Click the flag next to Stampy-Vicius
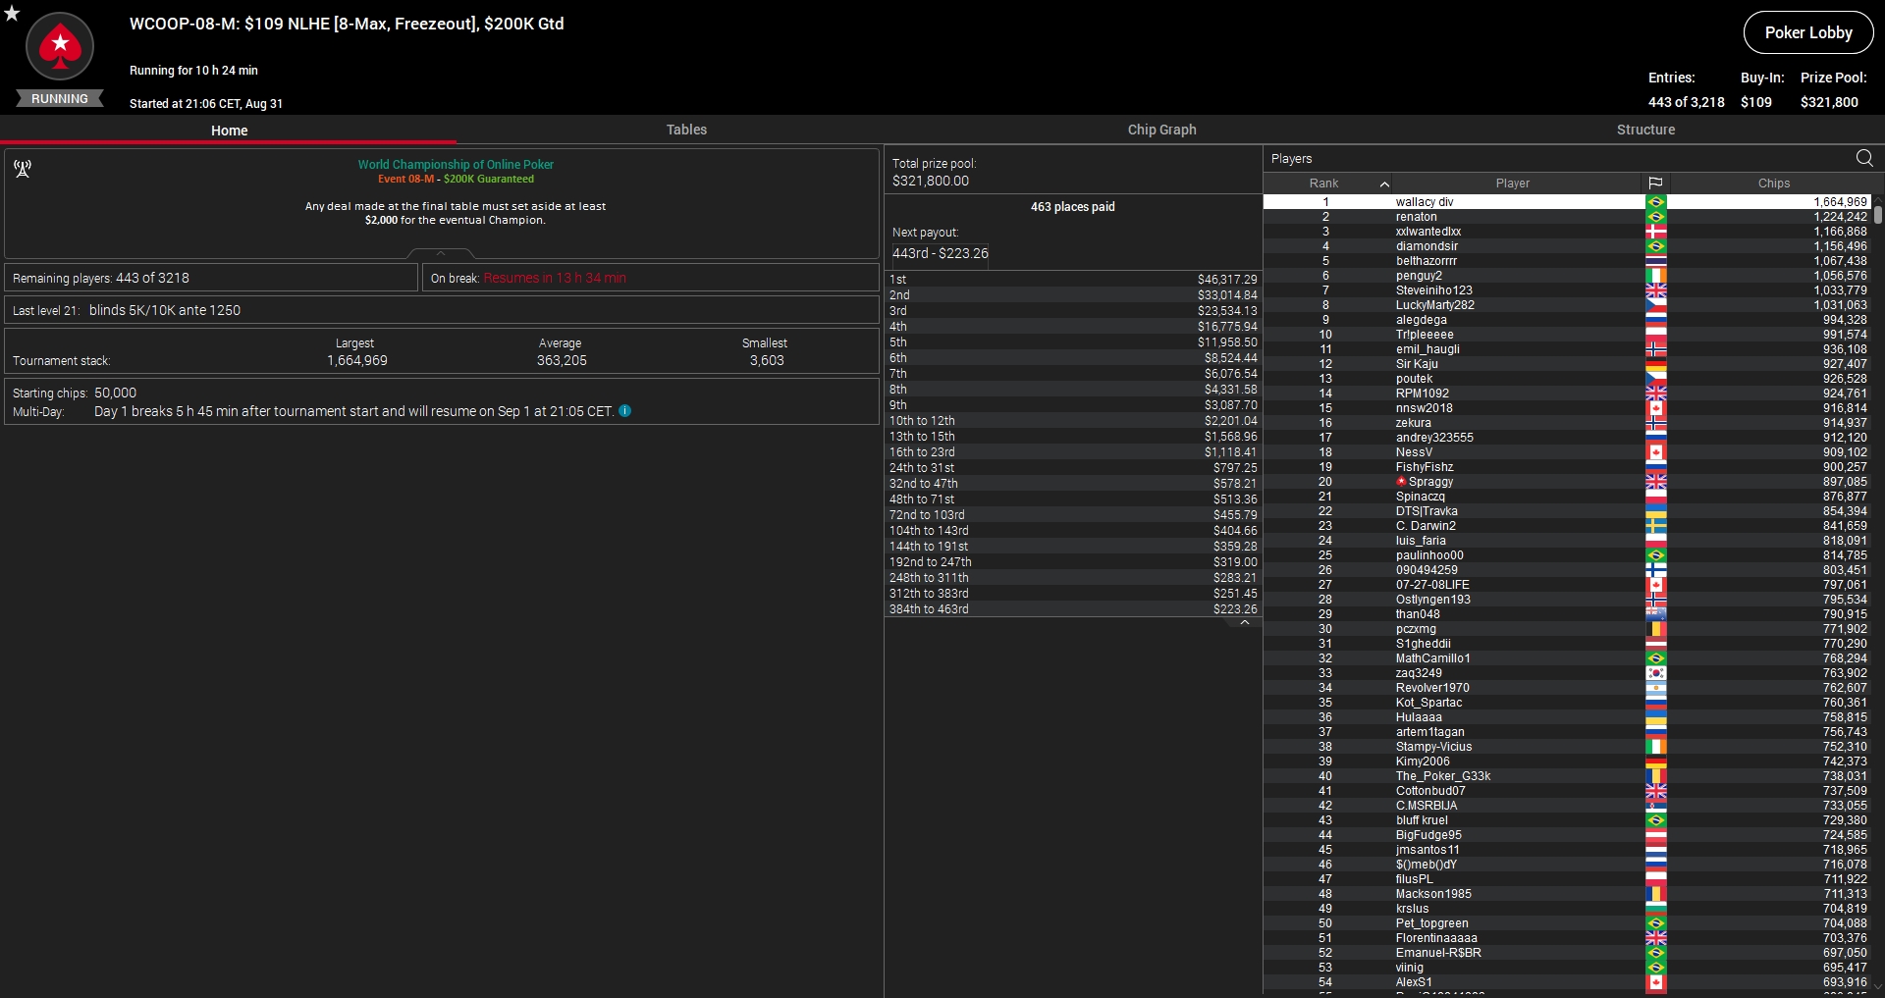This screenshot has height=998, width=1885. tap(1656, 747)
